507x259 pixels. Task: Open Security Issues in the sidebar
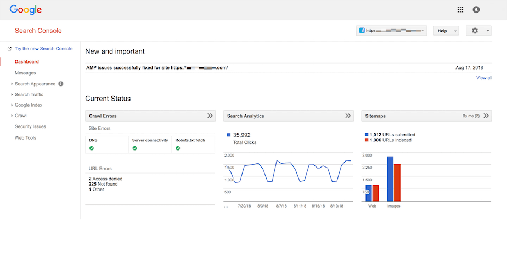(x=30, y=126)
